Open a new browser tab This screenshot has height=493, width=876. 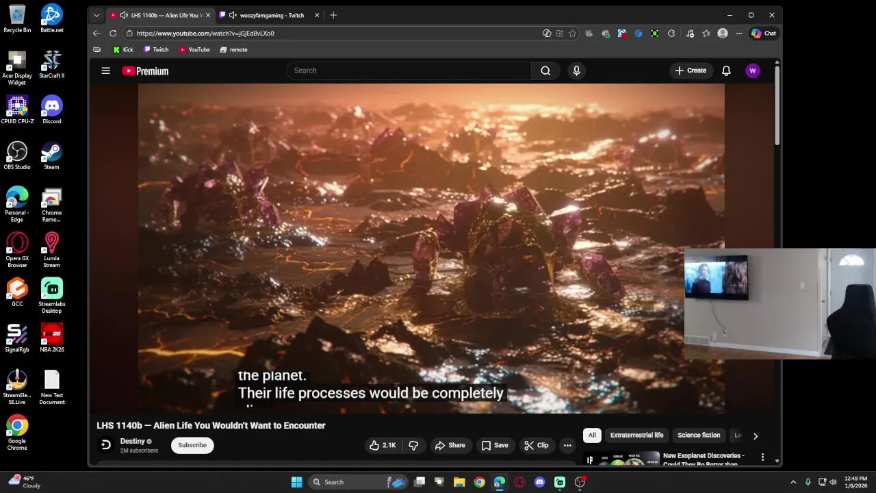(333, 15)
